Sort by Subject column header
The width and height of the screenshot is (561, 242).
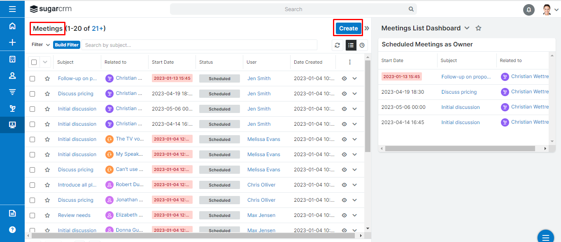click(65, 62)
